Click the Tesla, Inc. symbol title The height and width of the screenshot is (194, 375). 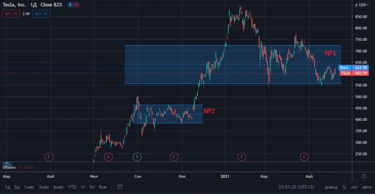pos(14,5)
